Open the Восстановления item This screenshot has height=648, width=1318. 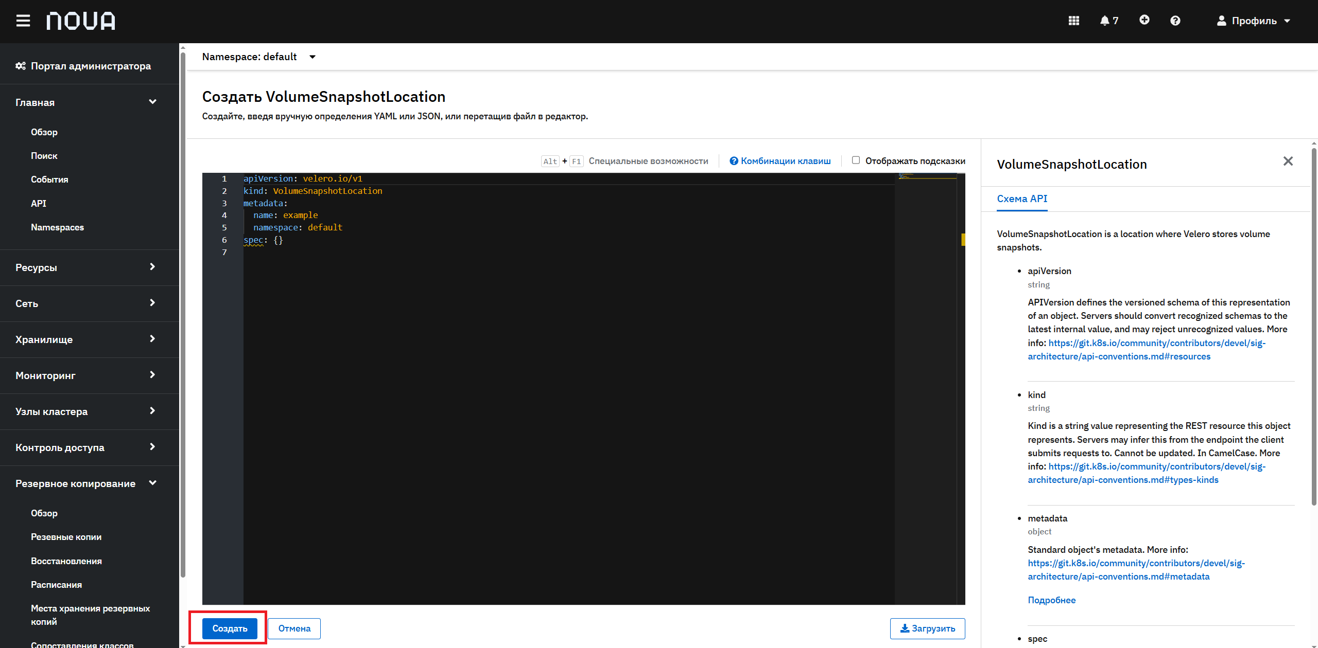click(66, 561)
